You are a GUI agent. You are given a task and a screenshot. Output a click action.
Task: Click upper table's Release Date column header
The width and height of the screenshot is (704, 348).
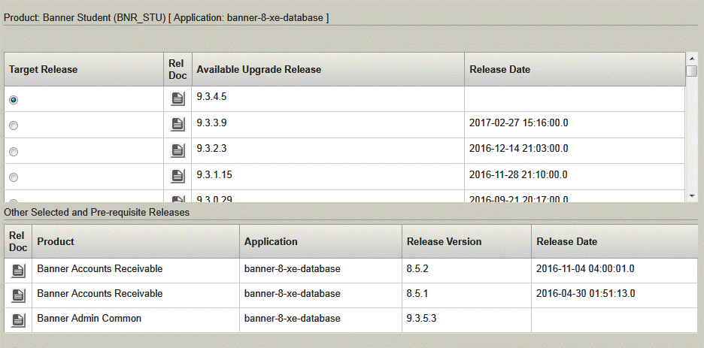click(x=575, y=69)
